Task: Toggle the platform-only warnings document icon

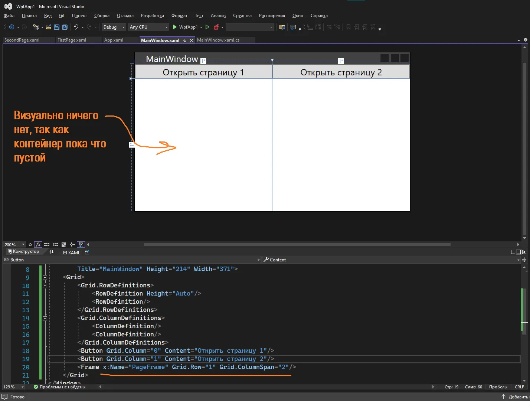Action: [x=81, y=245]
